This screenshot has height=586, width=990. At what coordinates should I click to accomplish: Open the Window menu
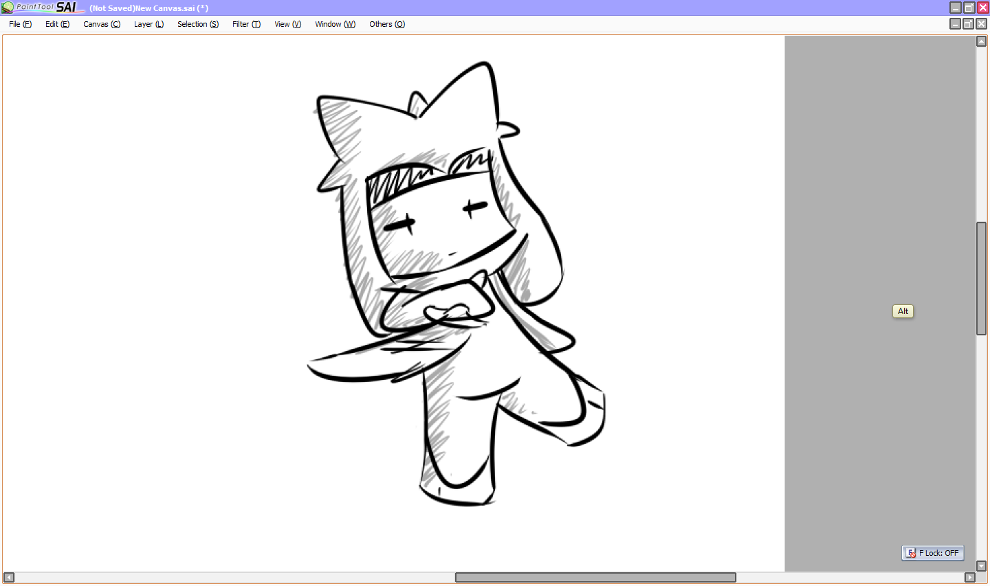click(x=335, y=24)
